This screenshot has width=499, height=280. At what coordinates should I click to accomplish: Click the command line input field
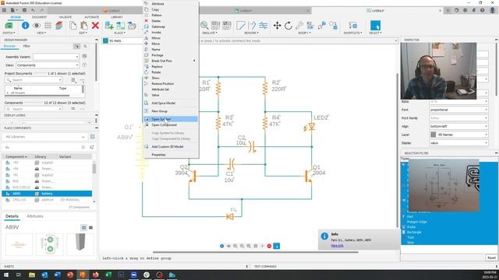(x=298, y=41)
